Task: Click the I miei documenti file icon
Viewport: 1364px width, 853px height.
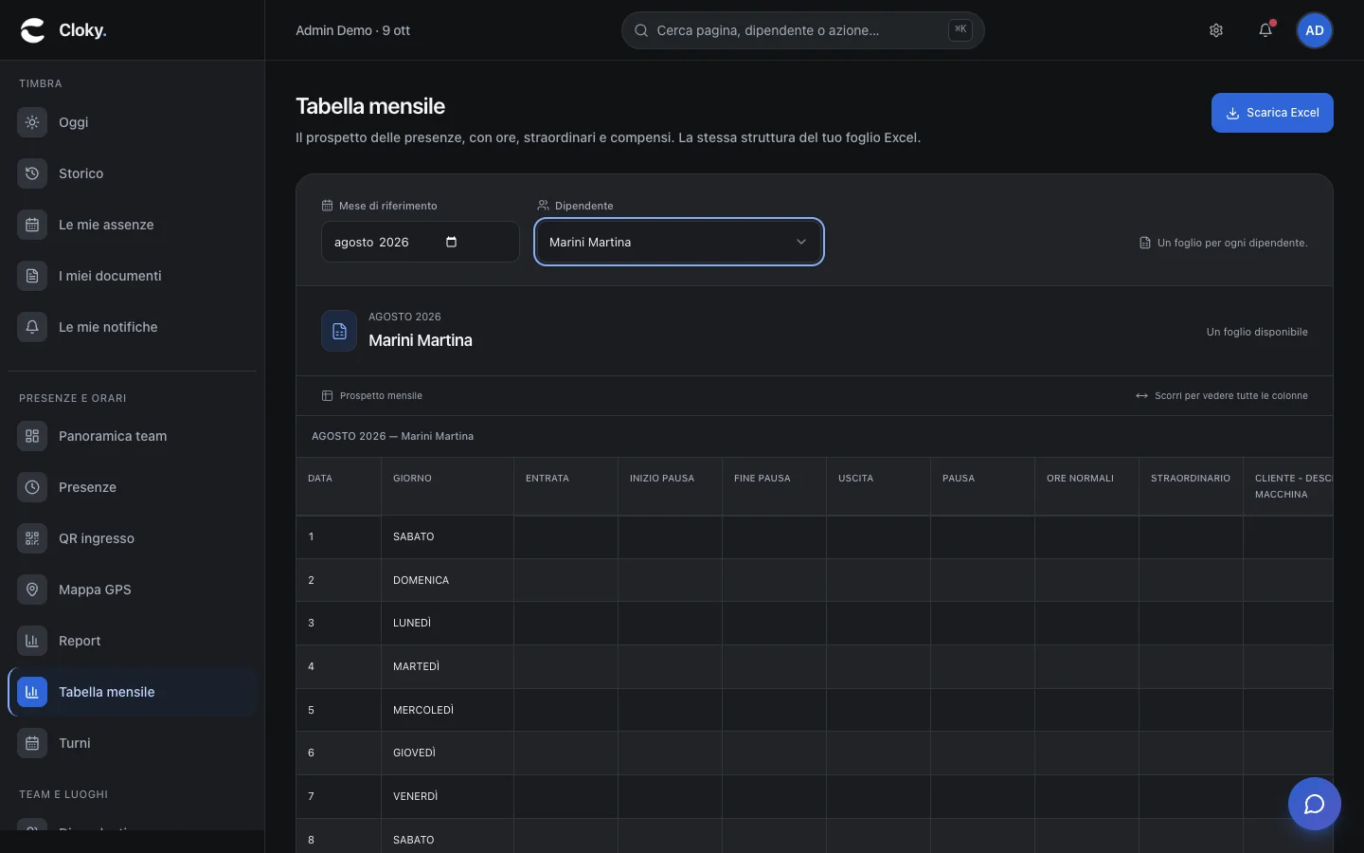Action: pyautogui.click(x=32, y=276)
